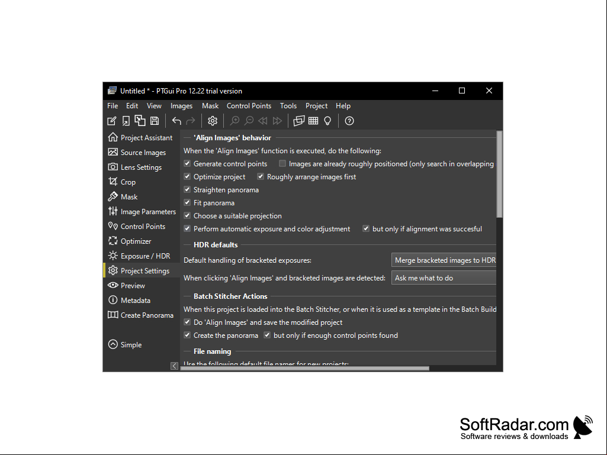The height and width of the screenshot is (455, 607).
Task: Go to the Optimizer sidebar section
Action: 142,241
